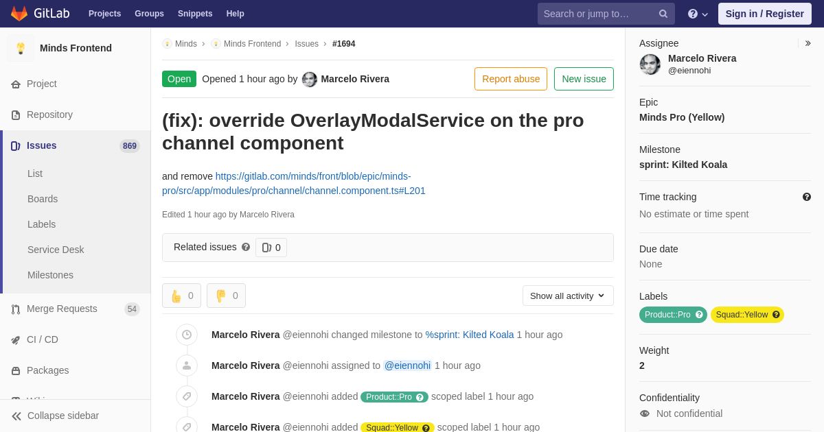
Task: Open the channel.component.ts link in description
Action: tap(294, 184)
